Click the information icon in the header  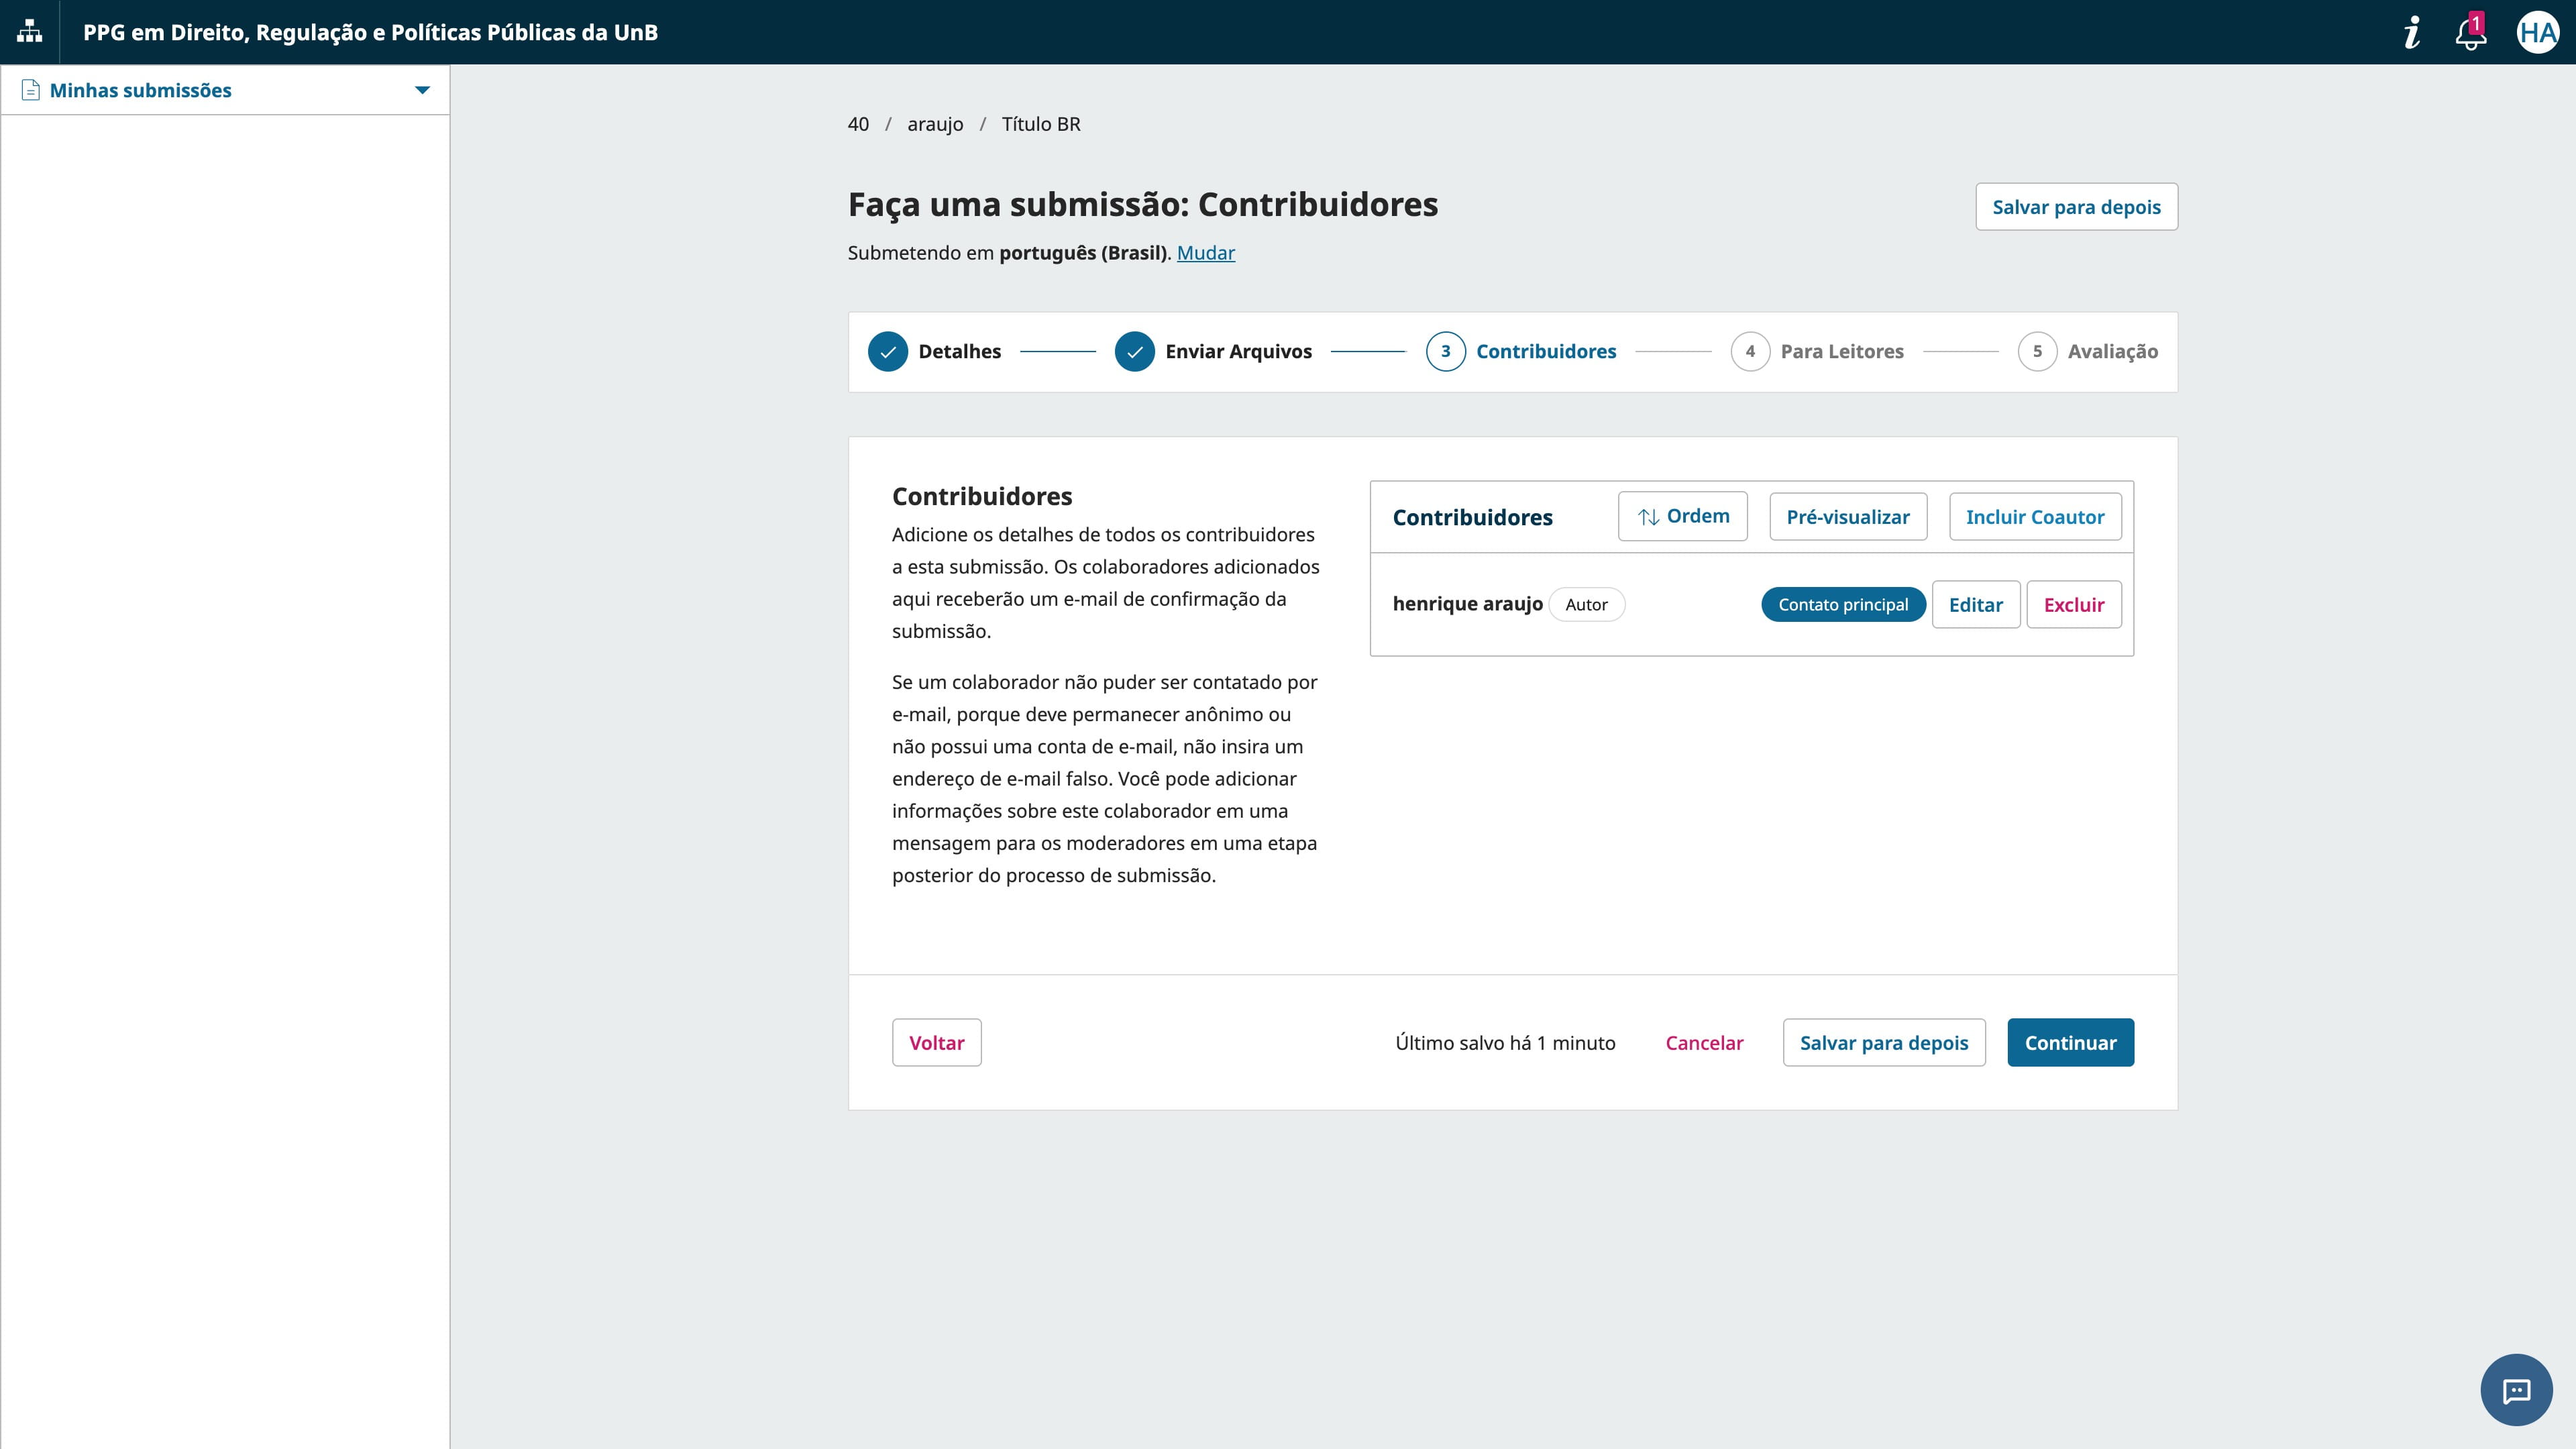coord(2412,32)
